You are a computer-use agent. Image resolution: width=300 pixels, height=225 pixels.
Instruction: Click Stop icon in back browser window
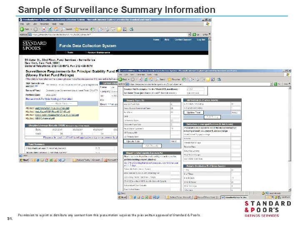click(x=44, y=29)
